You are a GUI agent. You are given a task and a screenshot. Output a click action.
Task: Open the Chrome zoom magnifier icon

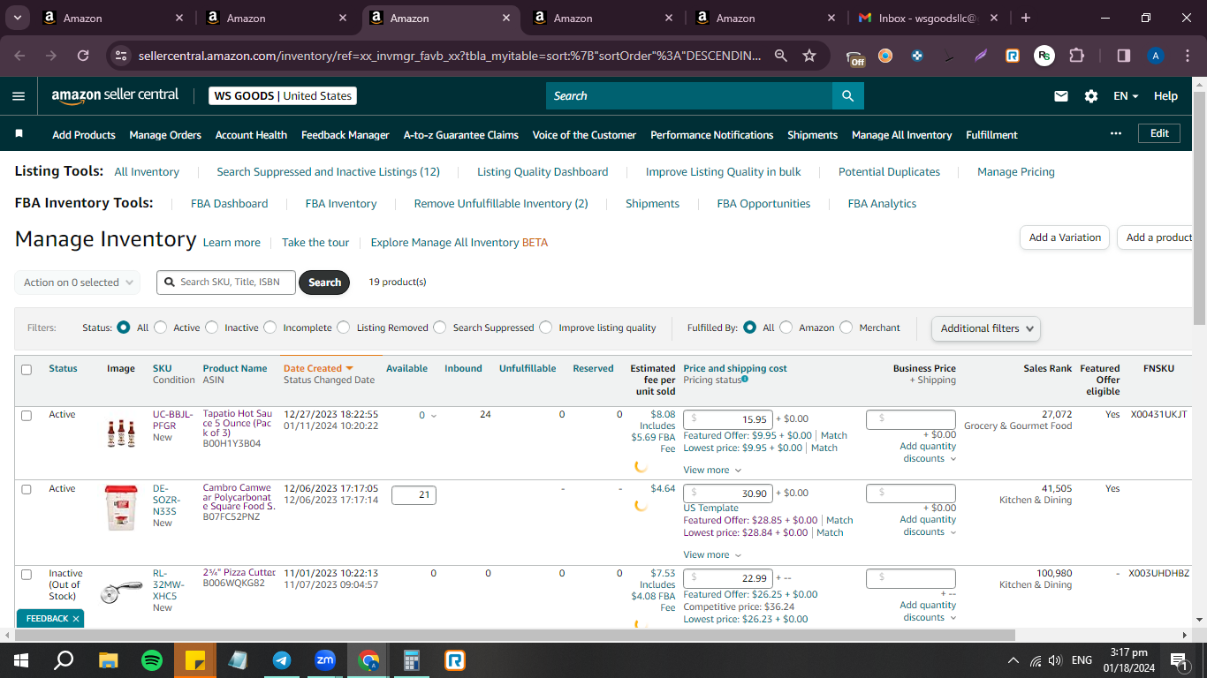781,56
